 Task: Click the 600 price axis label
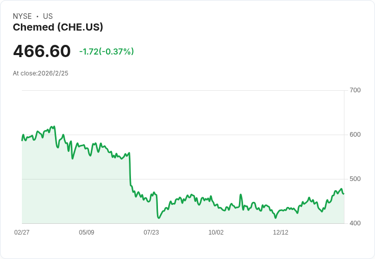tap(355, 135)
